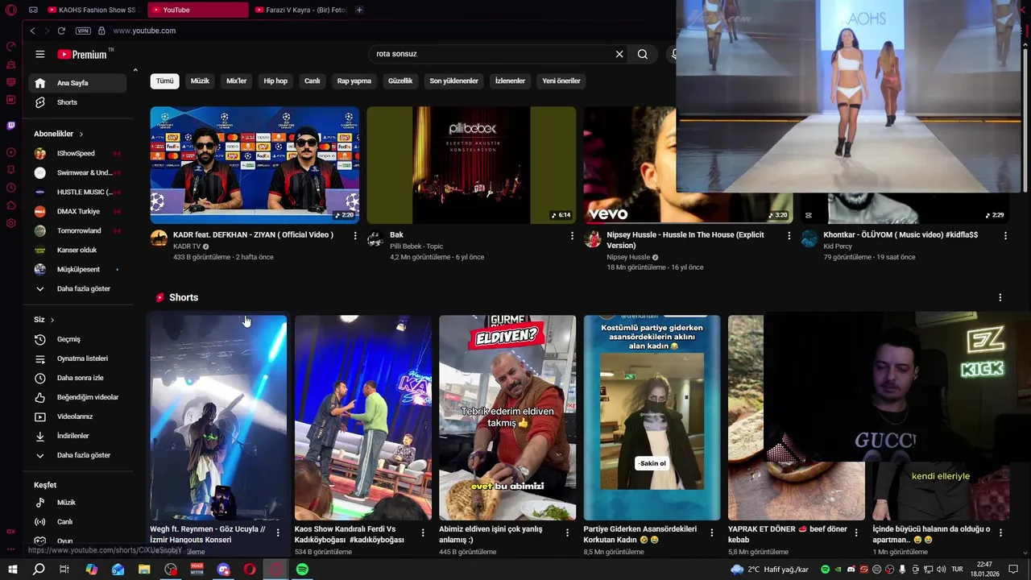The image size is (1031, 580).
Task: Open Windows Start menu
Action: click(13, 570)
